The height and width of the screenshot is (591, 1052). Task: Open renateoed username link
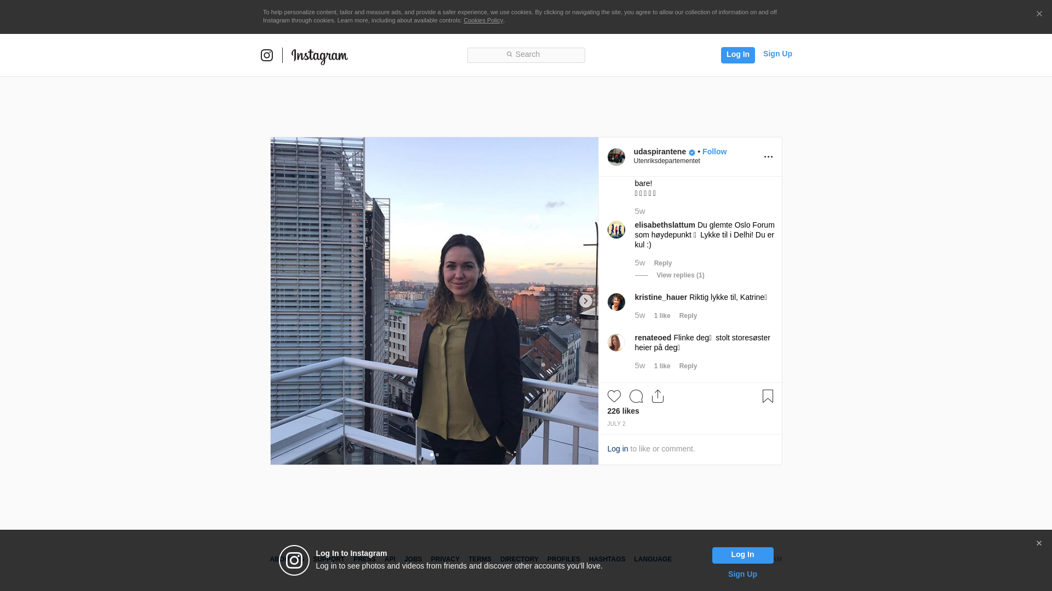653,338
